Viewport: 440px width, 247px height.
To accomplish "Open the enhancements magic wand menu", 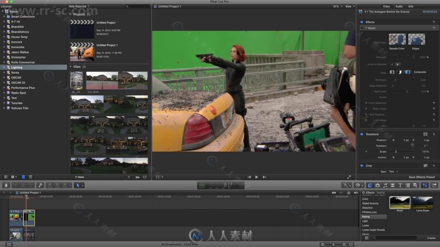I will pos(346,185).
